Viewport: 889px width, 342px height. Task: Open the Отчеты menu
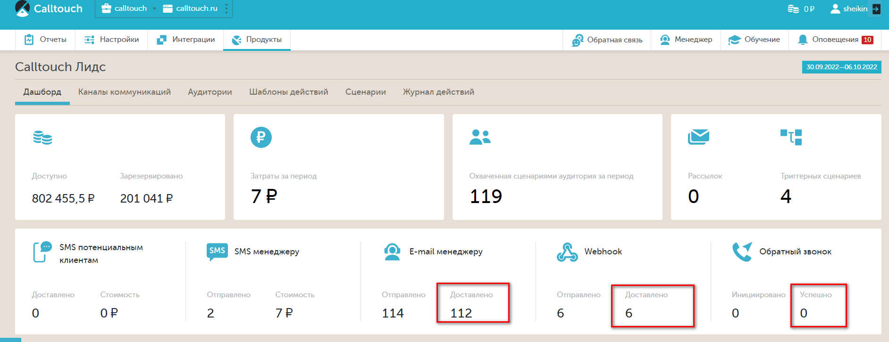click(45, 40)
